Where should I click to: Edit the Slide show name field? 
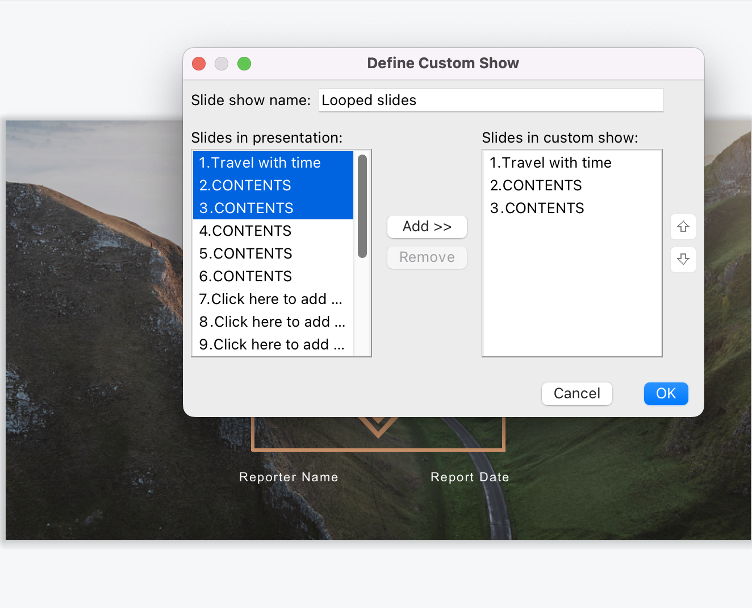coord(491,100)
